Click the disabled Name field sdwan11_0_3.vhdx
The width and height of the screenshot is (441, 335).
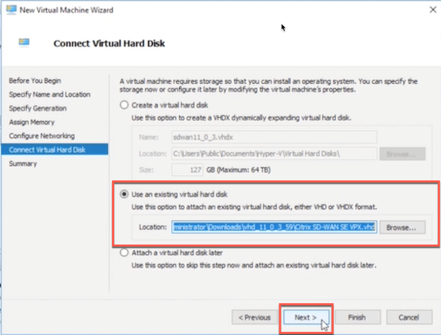click(274, 137)
